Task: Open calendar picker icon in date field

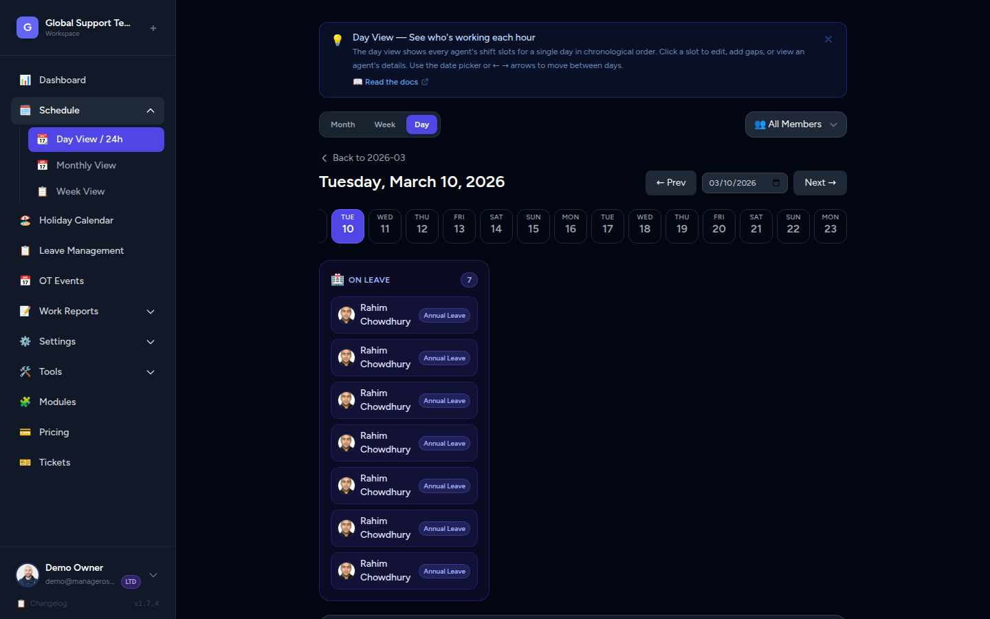Action: [776, 183]
